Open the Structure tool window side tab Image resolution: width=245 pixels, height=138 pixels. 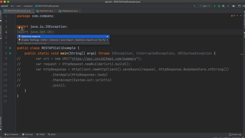(x=1, y=32)
